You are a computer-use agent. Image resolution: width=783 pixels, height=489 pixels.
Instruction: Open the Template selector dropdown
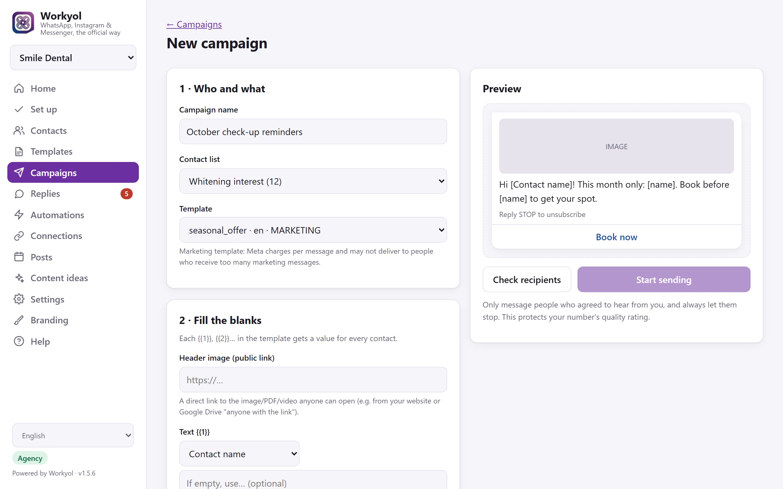(x=313, y=230)
